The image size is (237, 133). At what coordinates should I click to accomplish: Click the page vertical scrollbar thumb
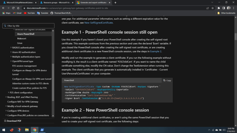(236, 36)
